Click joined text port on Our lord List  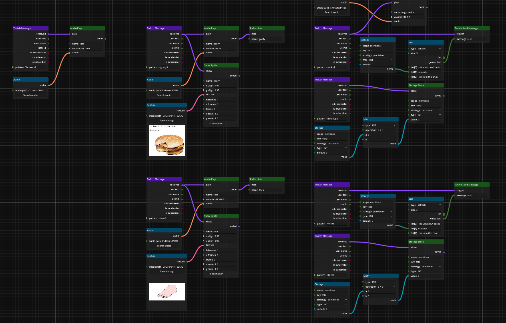point(444,62)
